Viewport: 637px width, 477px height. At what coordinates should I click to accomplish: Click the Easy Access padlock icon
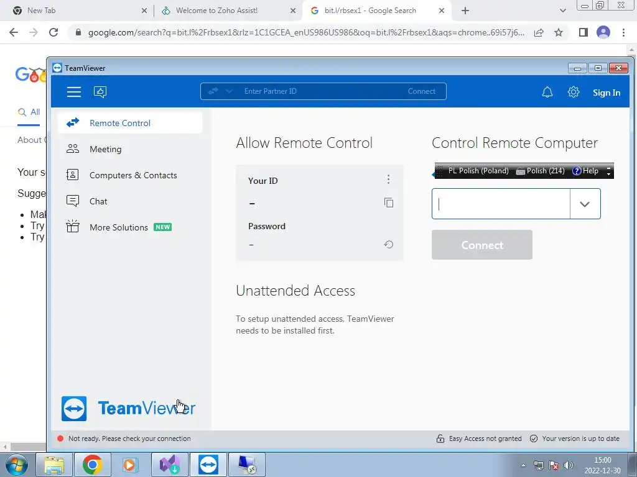click(x=440, y=438)
